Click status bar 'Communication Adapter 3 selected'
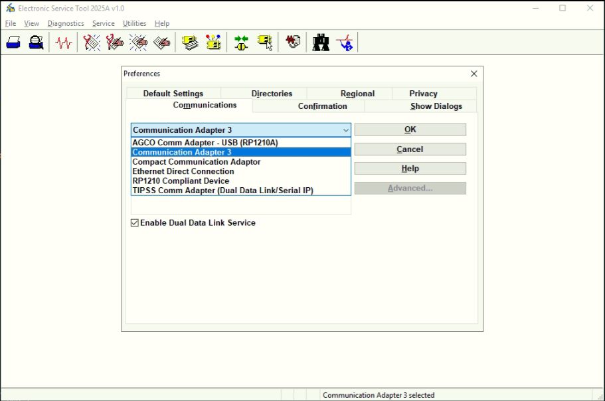Screen dimensions: 605x401 tap(379, 395)
